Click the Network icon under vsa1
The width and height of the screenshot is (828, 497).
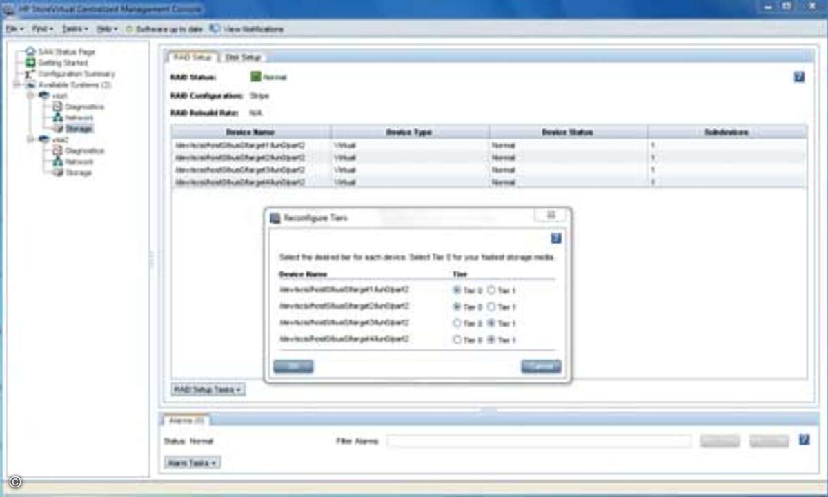tap(58, 118)
